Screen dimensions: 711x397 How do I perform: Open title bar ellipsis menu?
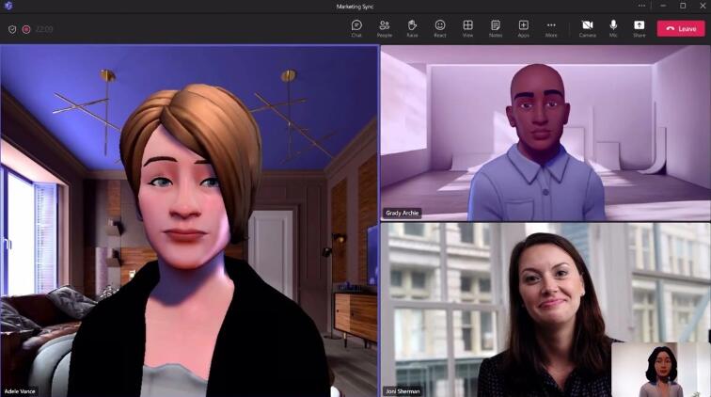point(641,6)
